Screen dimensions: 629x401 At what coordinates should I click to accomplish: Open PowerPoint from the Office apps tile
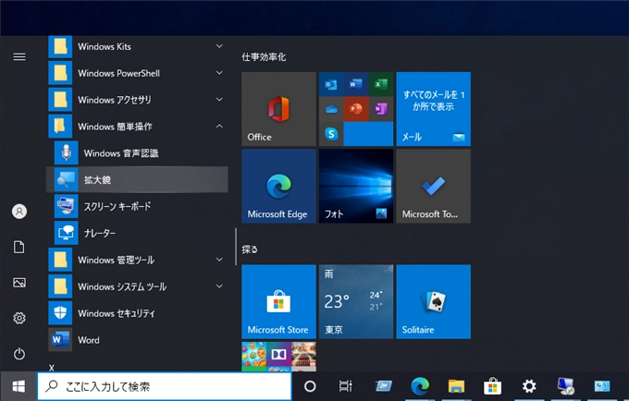(x=356, y=109)
